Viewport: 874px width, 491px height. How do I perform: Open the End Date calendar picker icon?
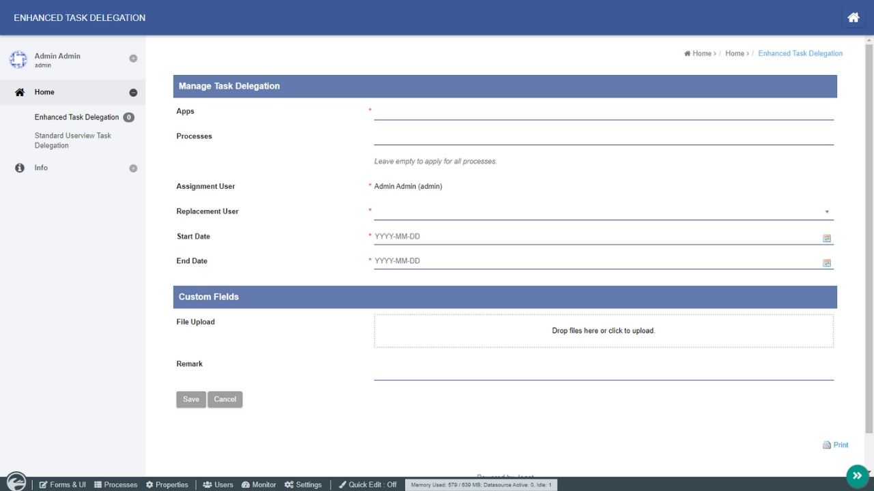[827, 263]
